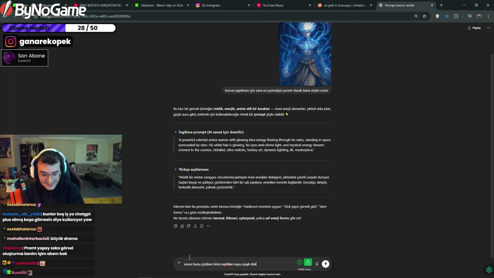The image size is (494, 278).
Task: Focus the ChatGPT message input field
Action: point(239,264)
